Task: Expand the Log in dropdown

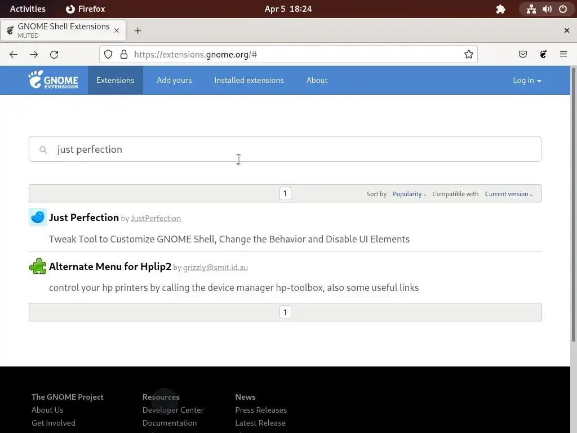Action: click(527, 80)
